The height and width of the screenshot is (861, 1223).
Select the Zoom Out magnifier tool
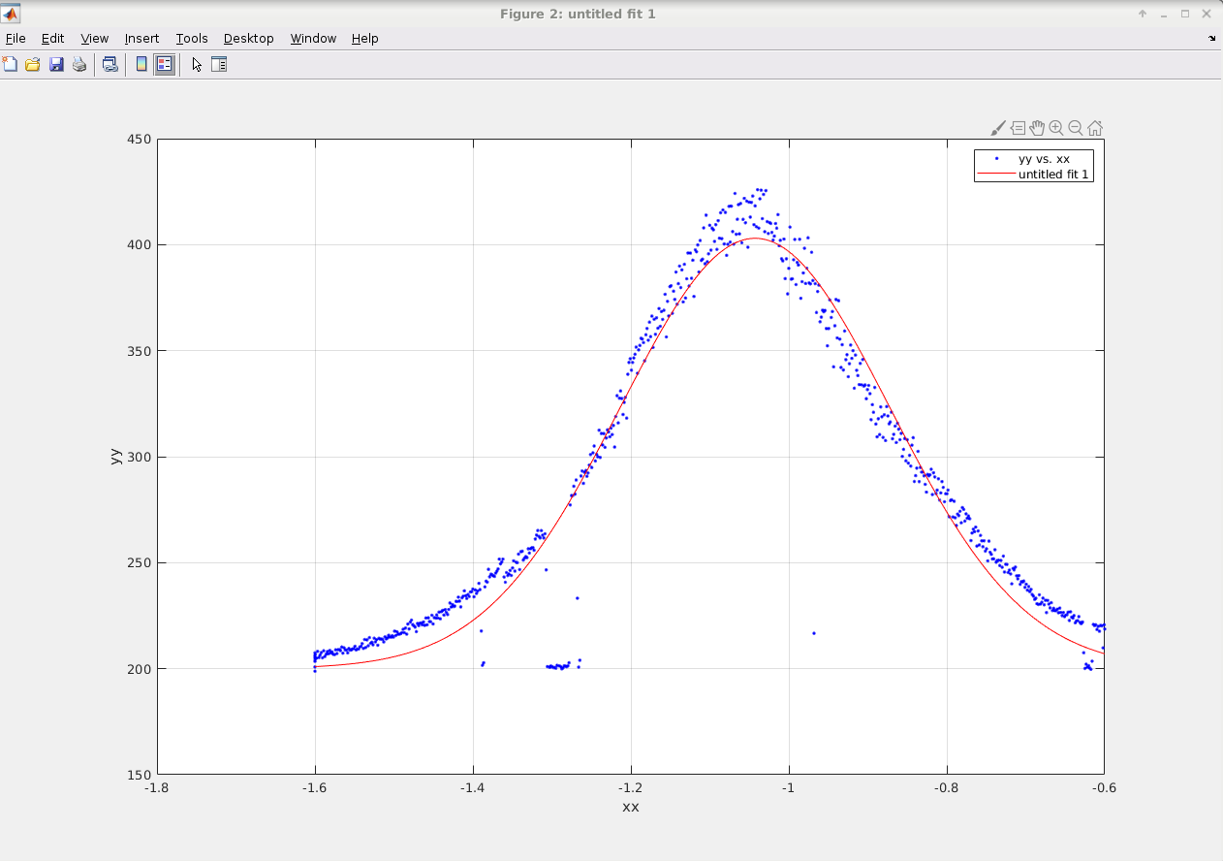point(1076,128)
